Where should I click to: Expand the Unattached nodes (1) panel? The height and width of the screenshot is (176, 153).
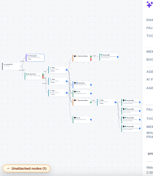point(26,168)
